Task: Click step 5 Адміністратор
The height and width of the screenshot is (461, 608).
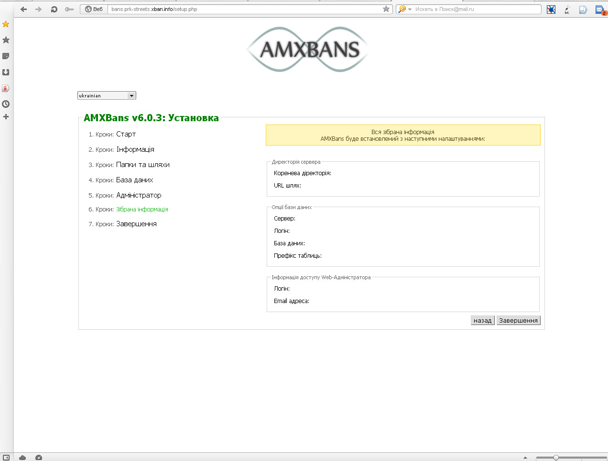Action: [x=139, y=195]
